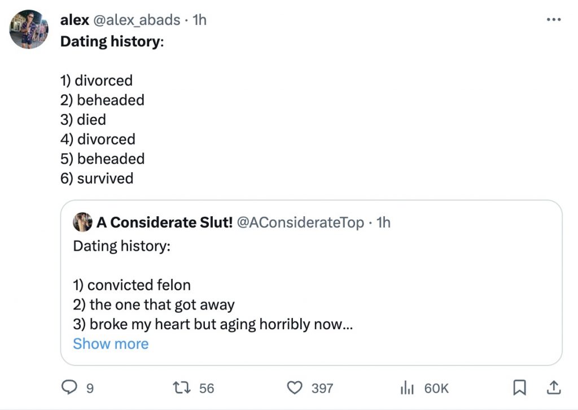This screenshot has width=578, height=410.
Task: Like the tweet with the heart icon
Action: 295,387
